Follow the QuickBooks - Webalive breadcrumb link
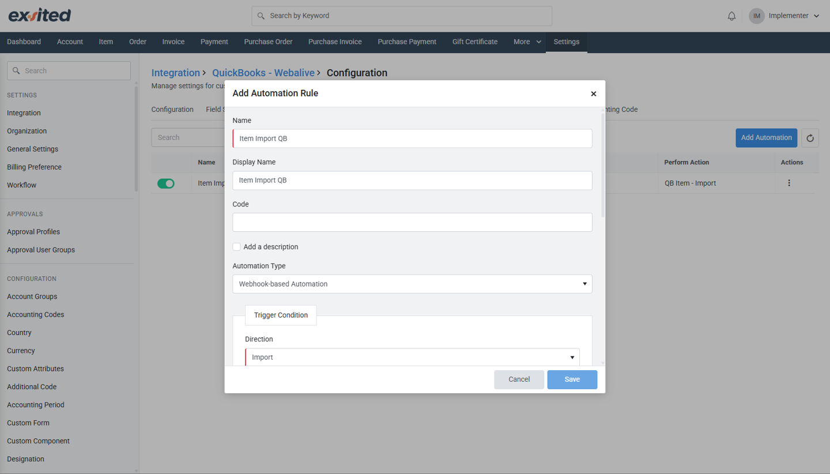The height and width of the screenshot is (474, 830). click(263, 73)
